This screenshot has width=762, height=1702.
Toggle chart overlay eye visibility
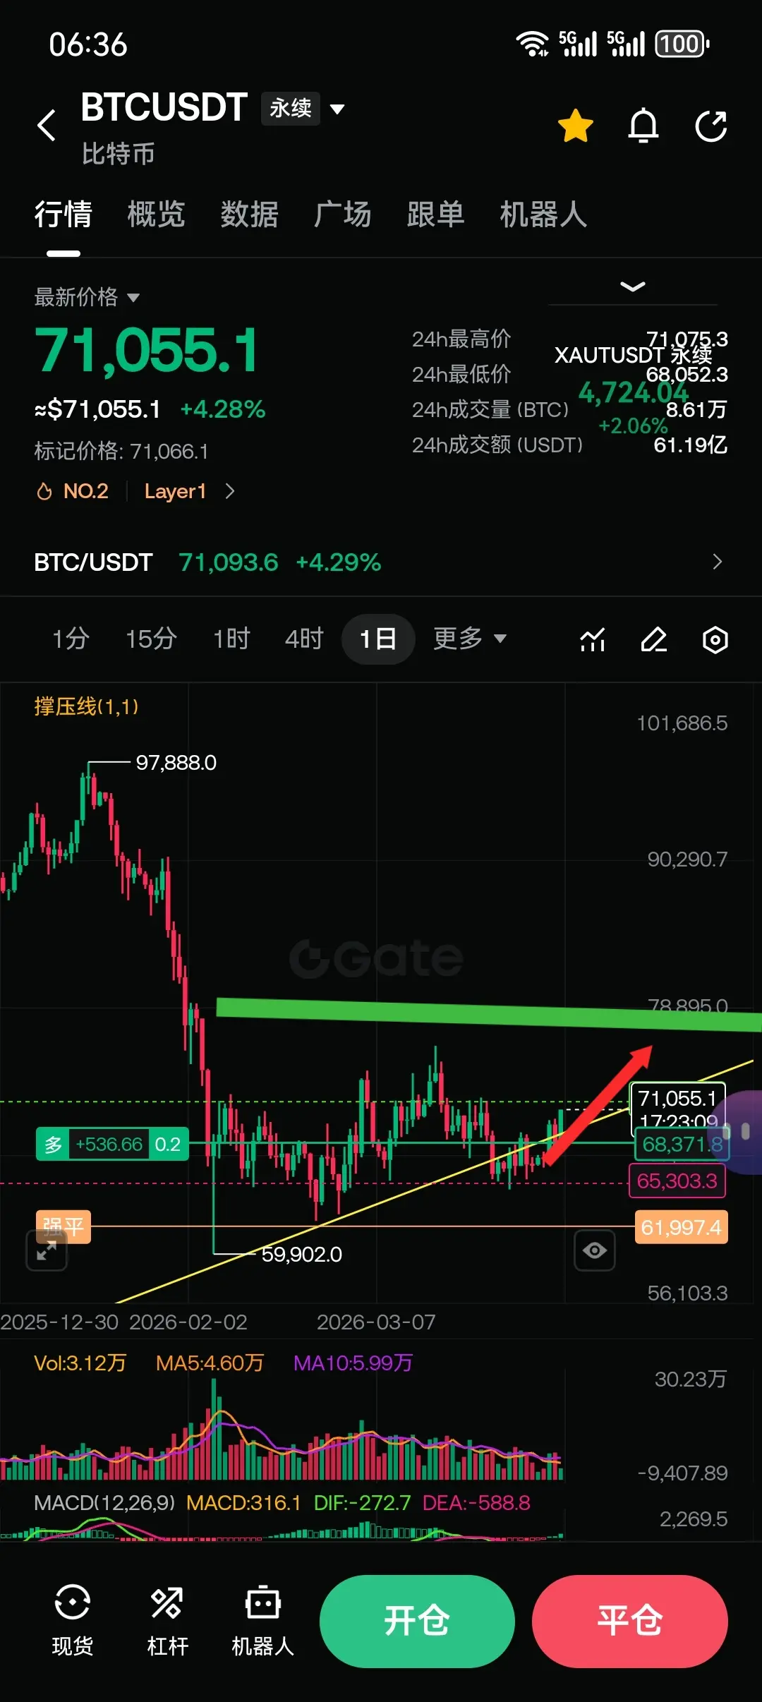(594, 1250)
